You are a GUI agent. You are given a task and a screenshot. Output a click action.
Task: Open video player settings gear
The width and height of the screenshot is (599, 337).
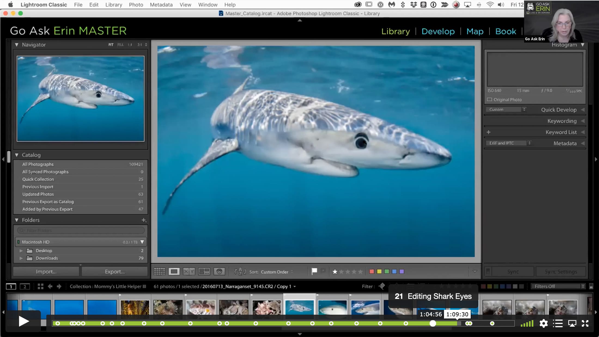coord(543,323)
